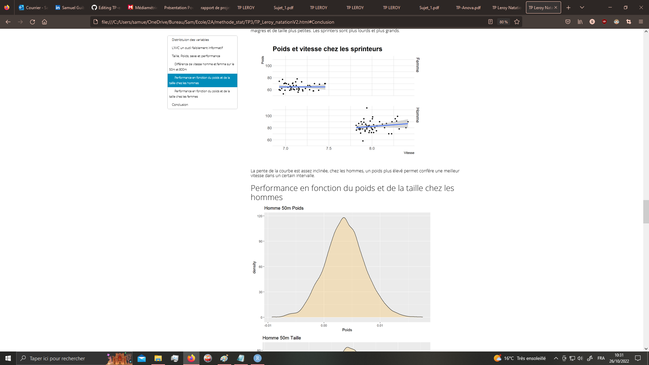Open the clock and calendar flyout
This screenshot has width=649, height=365.
click(619, 358)
